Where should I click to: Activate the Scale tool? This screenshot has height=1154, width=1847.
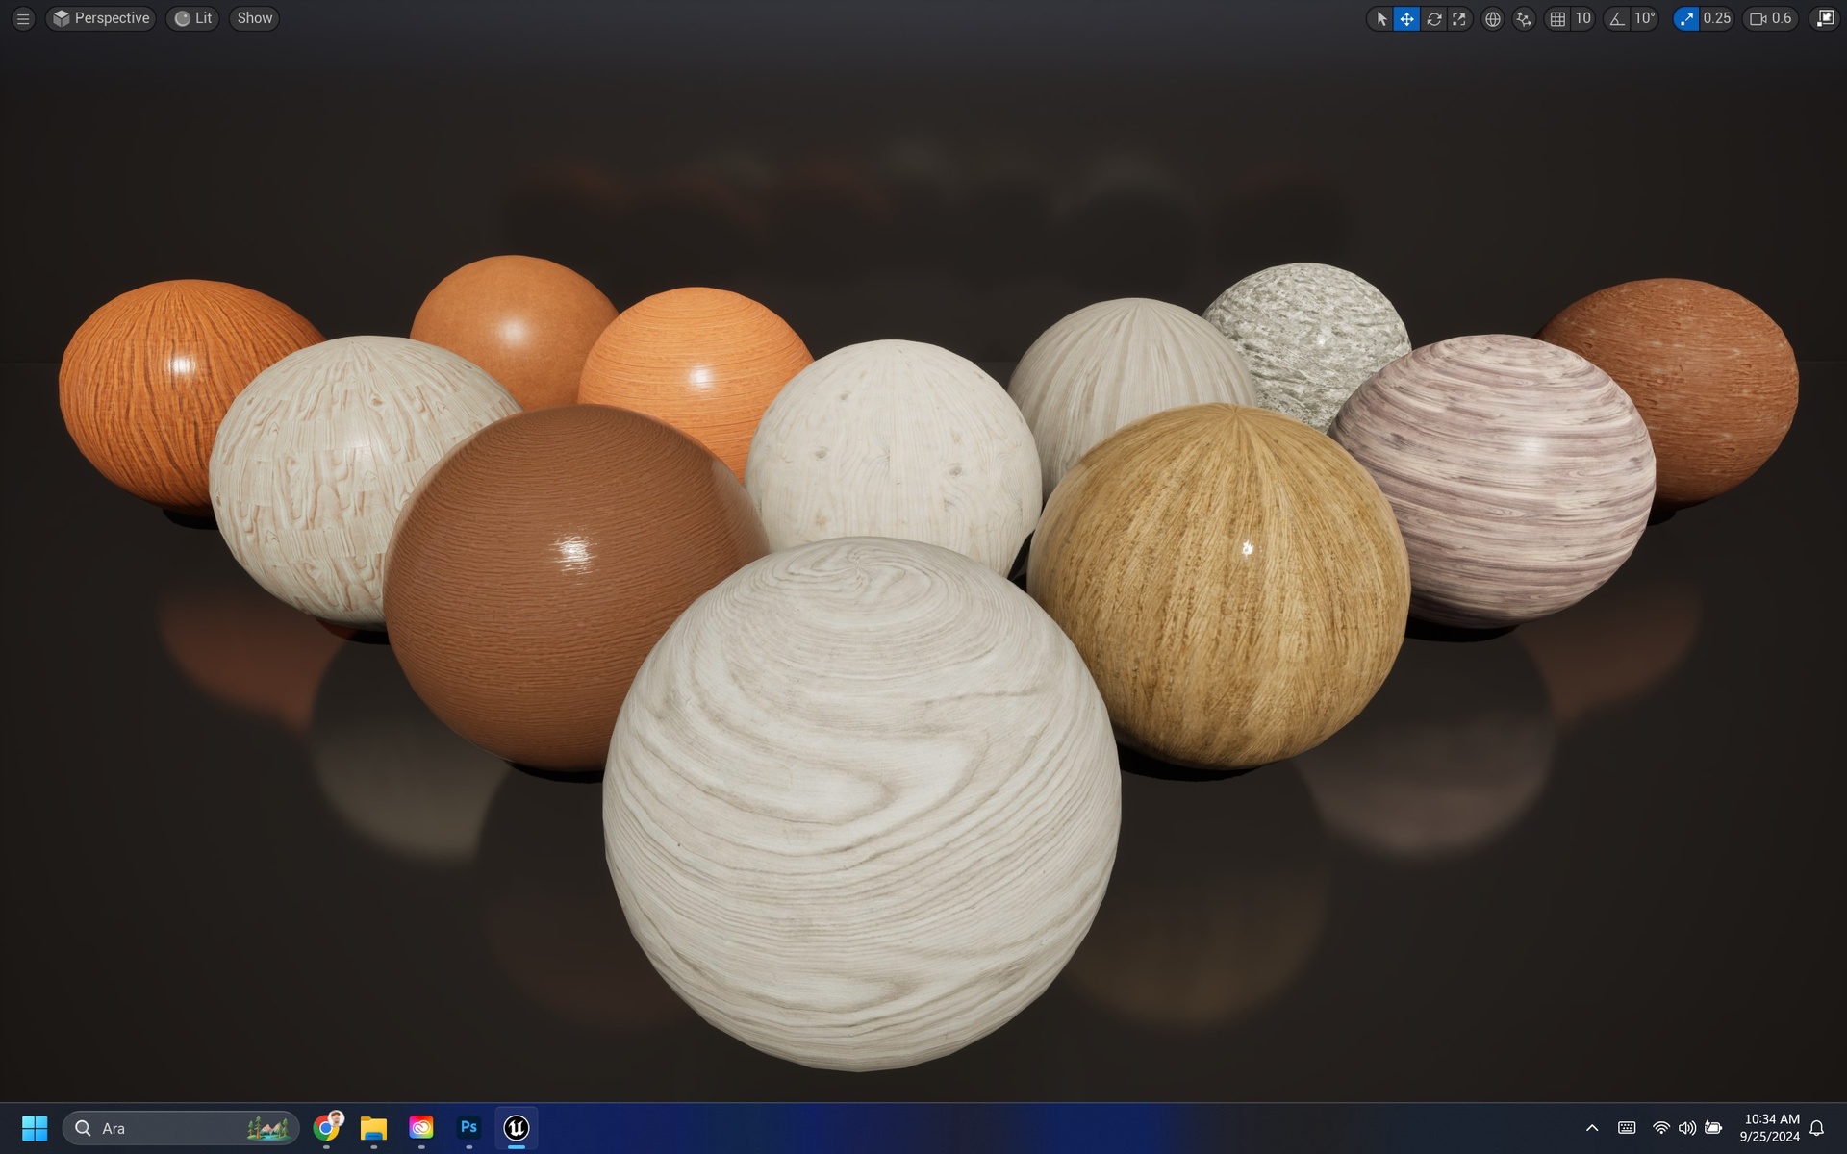(1459, 18)
